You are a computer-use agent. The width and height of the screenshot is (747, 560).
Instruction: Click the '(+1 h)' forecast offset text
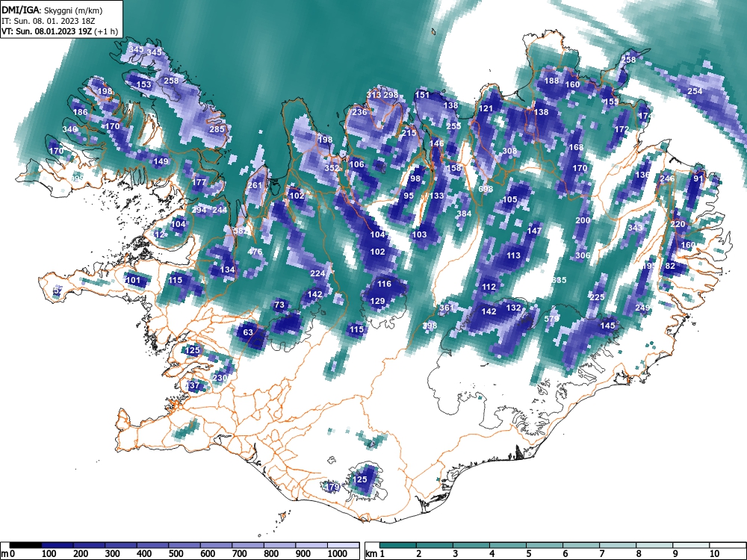[106, 31]
